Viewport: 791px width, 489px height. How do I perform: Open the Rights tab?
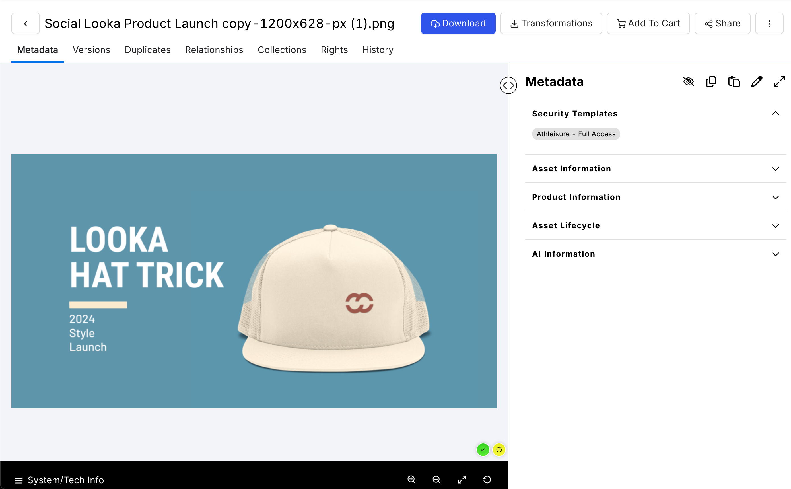(x=334, y=50)
